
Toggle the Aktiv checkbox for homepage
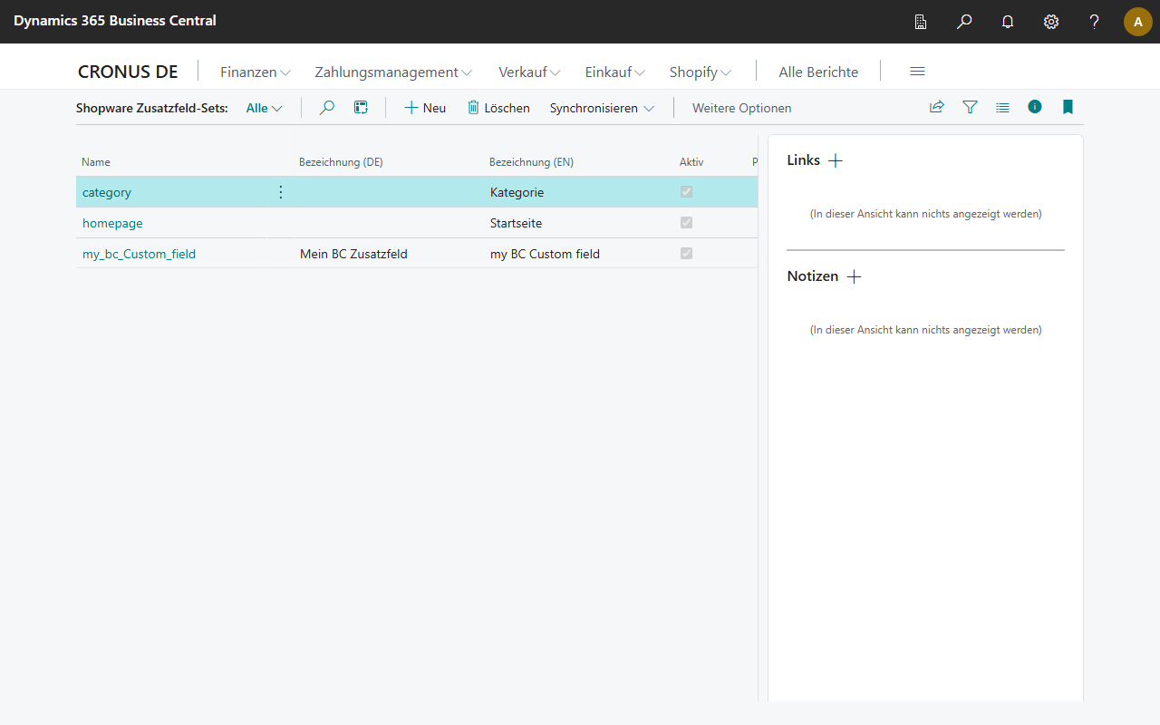point(686,223)
